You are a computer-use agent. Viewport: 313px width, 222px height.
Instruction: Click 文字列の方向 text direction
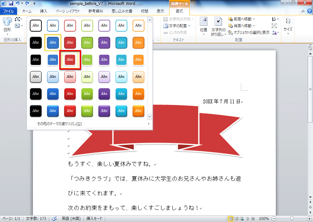pyautogui.click(x=178, y=19)
